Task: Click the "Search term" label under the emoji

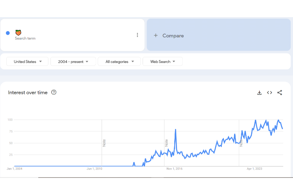Action: (x=25, y=39)
